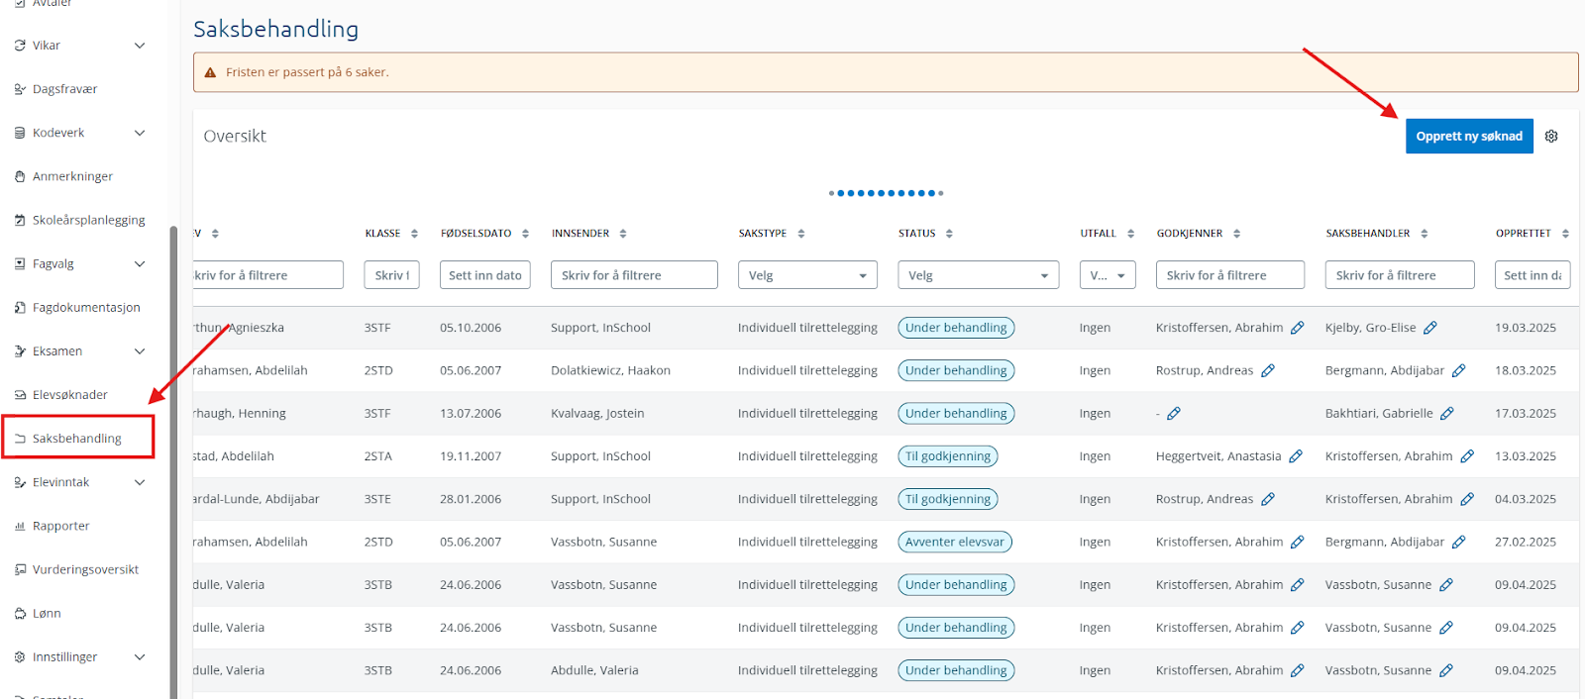Click the OPPRETTET date filter field
The image size is (1585, 699).
pyautogui.click(x=1534, y=275)
